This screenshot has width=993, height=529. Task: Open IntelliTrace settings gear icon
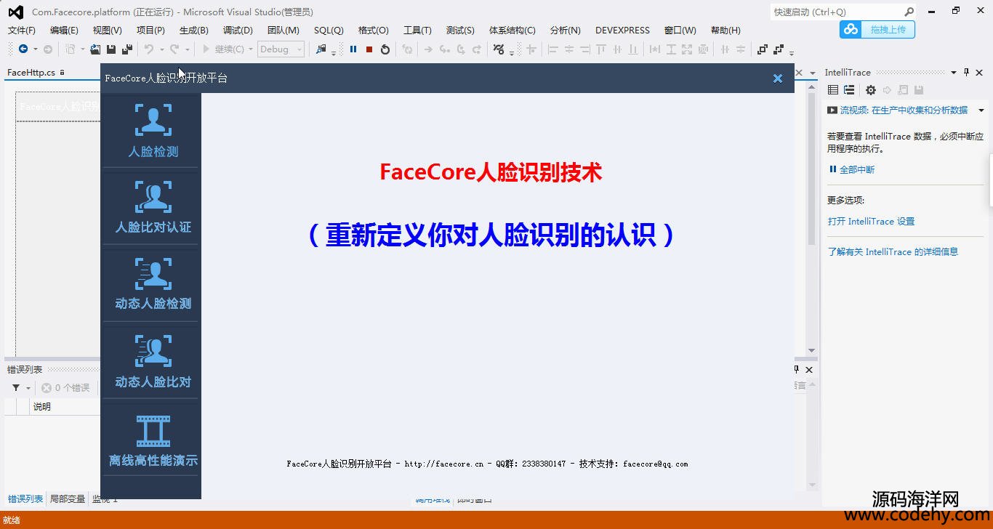[x=871, y=90]
